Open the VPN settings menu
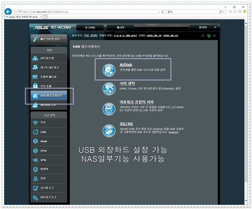This screenshot has width=252, height=209. pos(49,160)
